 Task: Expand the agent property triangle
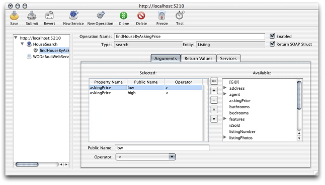click(x=225, y=94)
